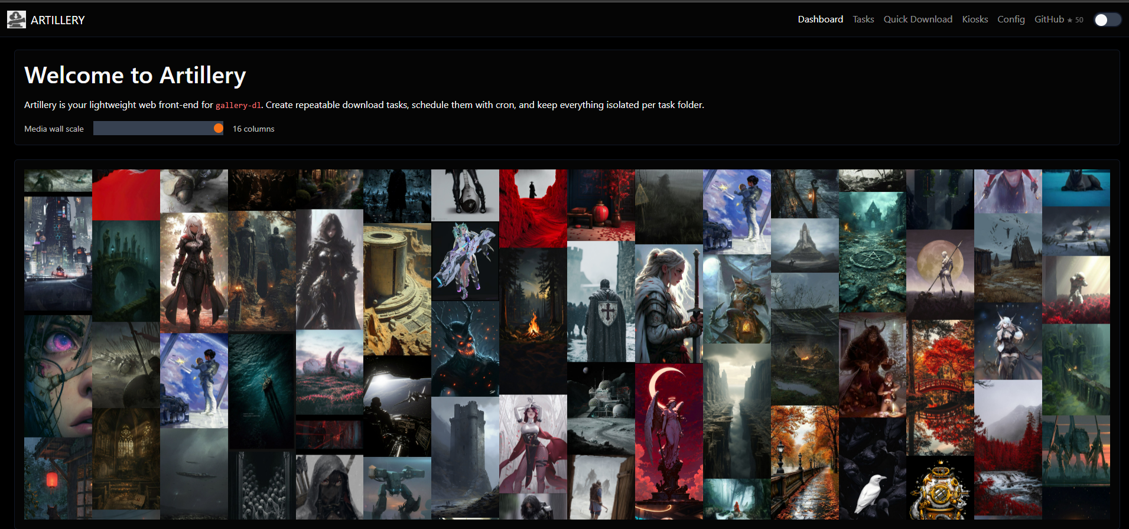Open the red maple bridge thumbnail
Screen dimensions: 1129x529
(x=940, y=387)
